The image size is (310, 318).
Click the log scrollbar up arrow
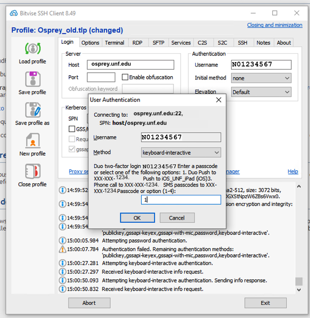(299, 186)
